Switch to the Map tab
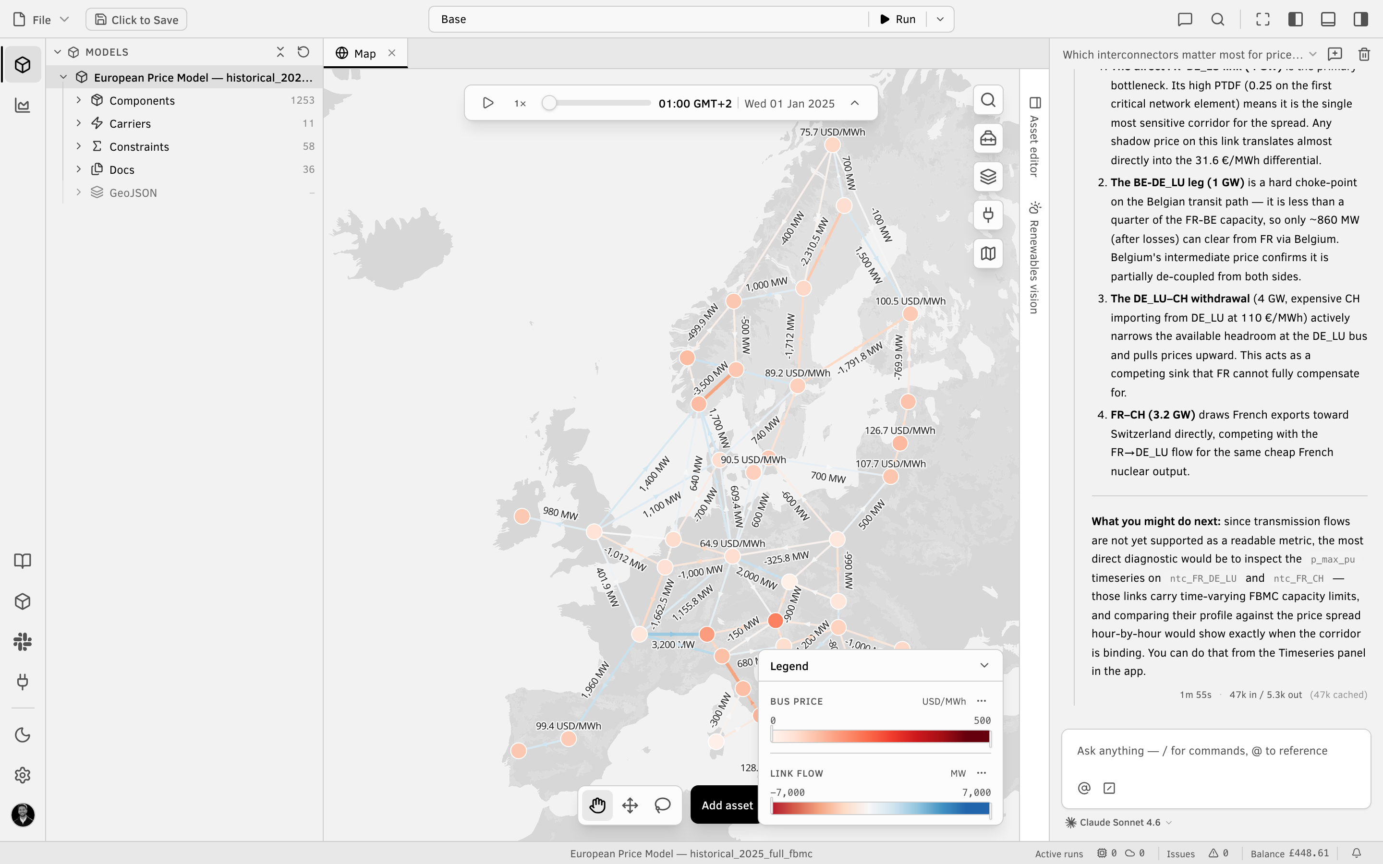 [356, 53]
